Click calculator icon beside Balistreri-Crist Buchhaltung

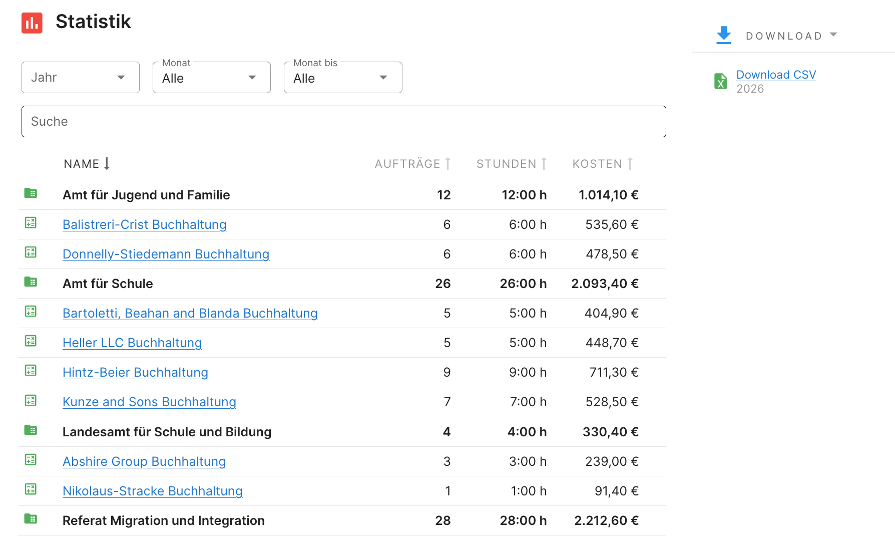pyautogui.click(x=31, y=222)
